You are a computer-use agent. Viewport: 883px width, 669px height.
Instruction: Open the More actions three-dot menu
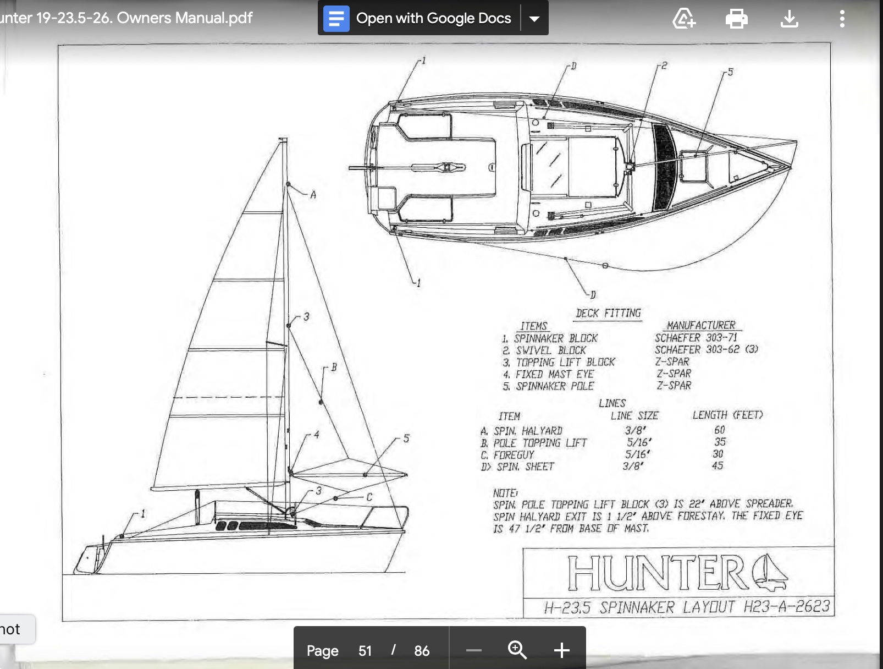pyautogui.click(x=842, y=19)
